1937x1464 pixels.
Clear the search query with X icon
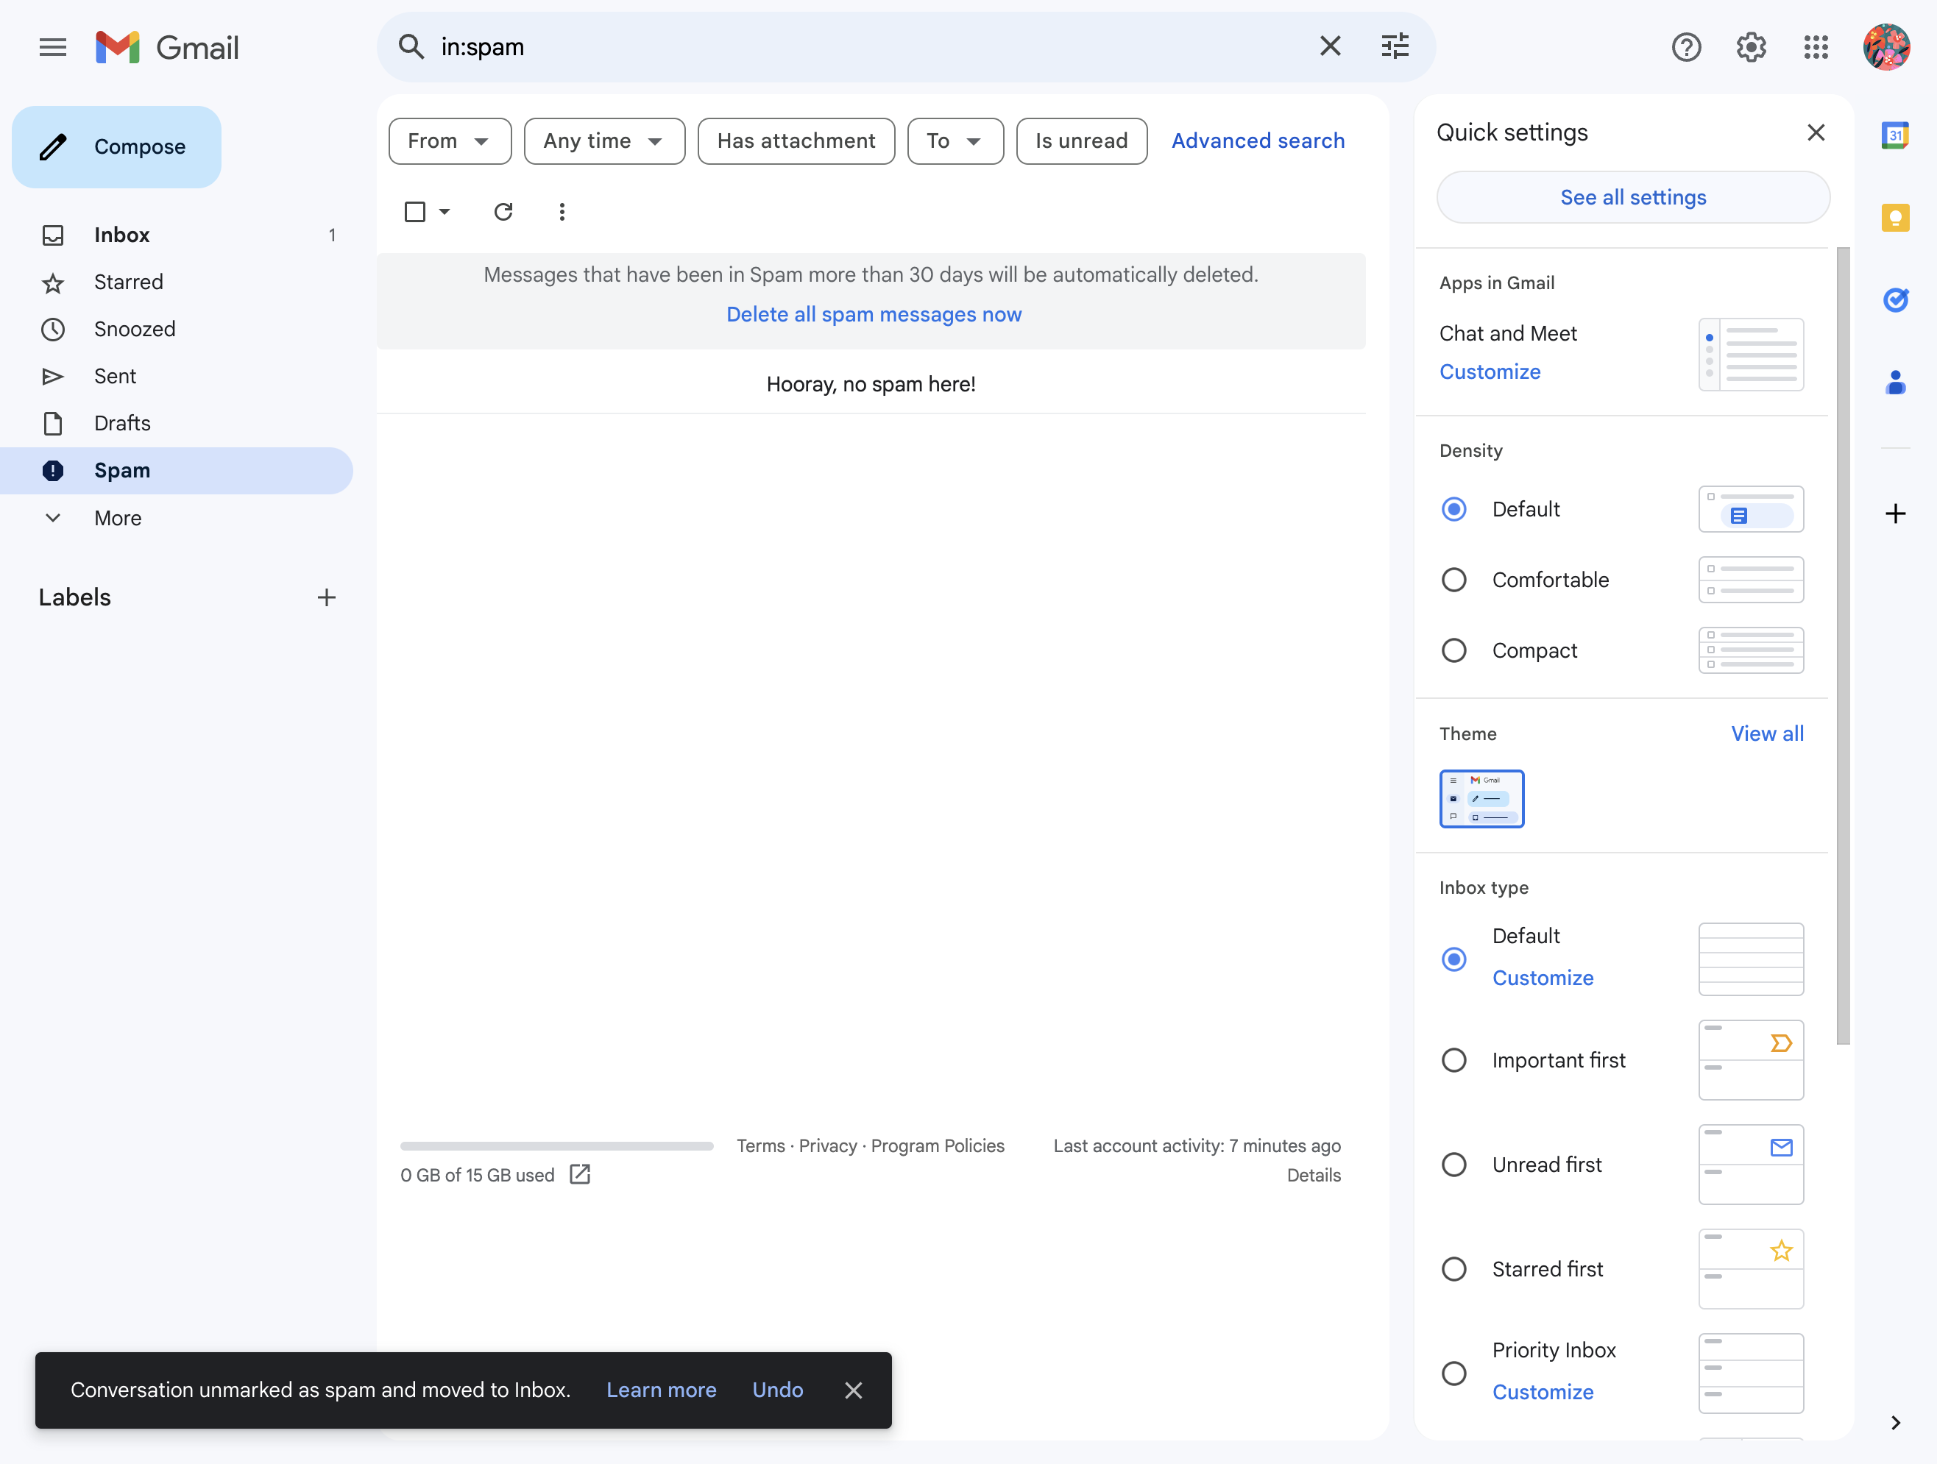1329,46
